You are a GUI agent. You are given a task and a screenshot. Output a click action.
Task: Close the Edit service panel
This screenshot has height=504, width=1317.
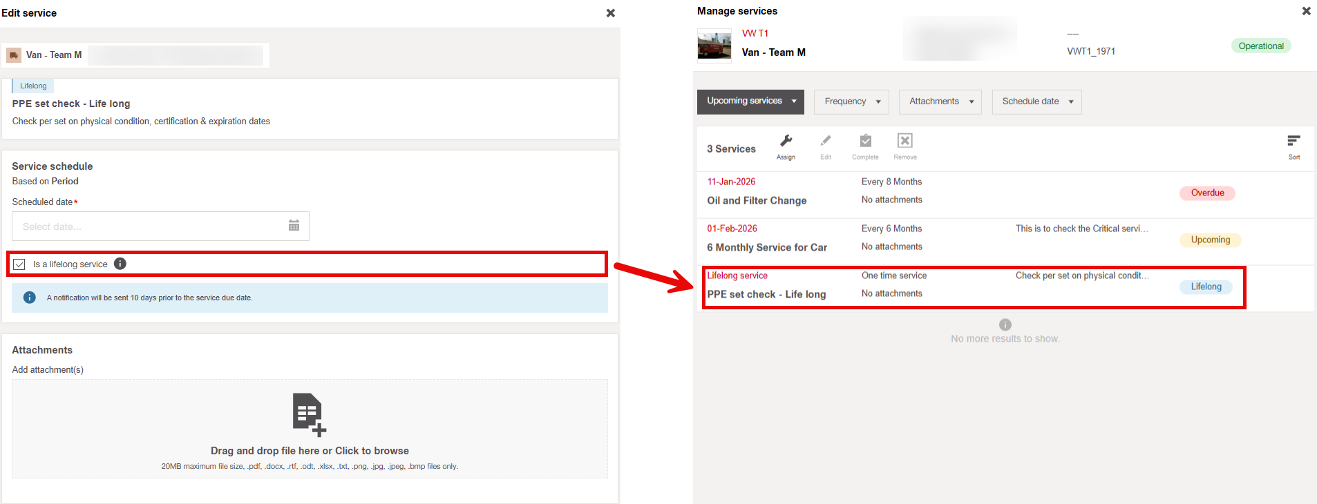pyautogui.click(x=610, y=13)
